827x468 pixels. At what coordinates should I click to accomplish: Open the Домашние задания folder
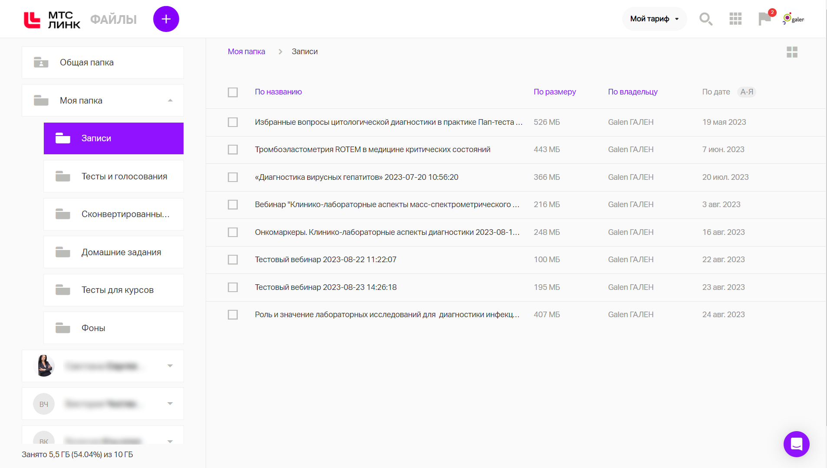click(x=114, y=252)
